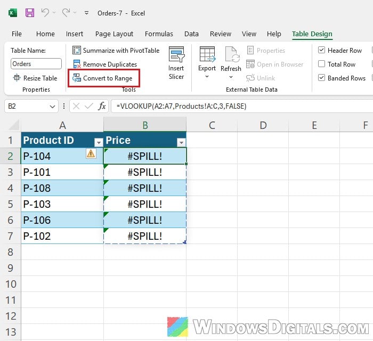Select cell containing P-106
The image size is (373, 341).
tap(62, 220)
